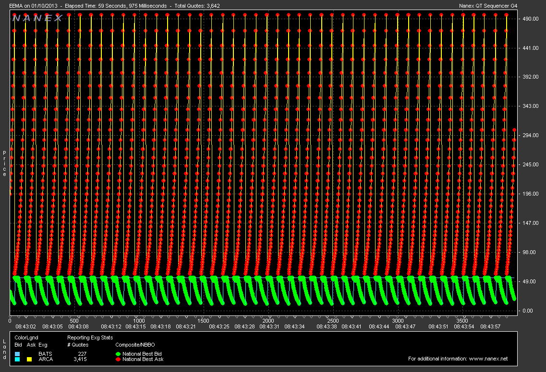
Task: Pick the 08:43:44 time label
Action: click(379, 326)
